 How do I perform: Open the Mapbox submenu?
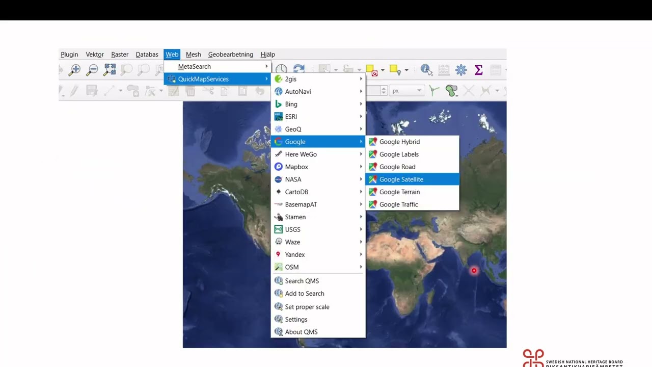click(318, 167)
